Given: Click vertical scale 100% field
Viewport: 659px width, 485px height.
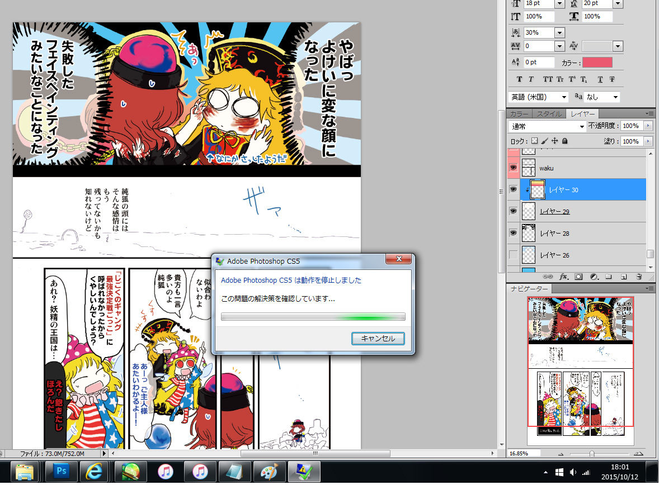Looking at the screenshot, I should pos(539,16).
